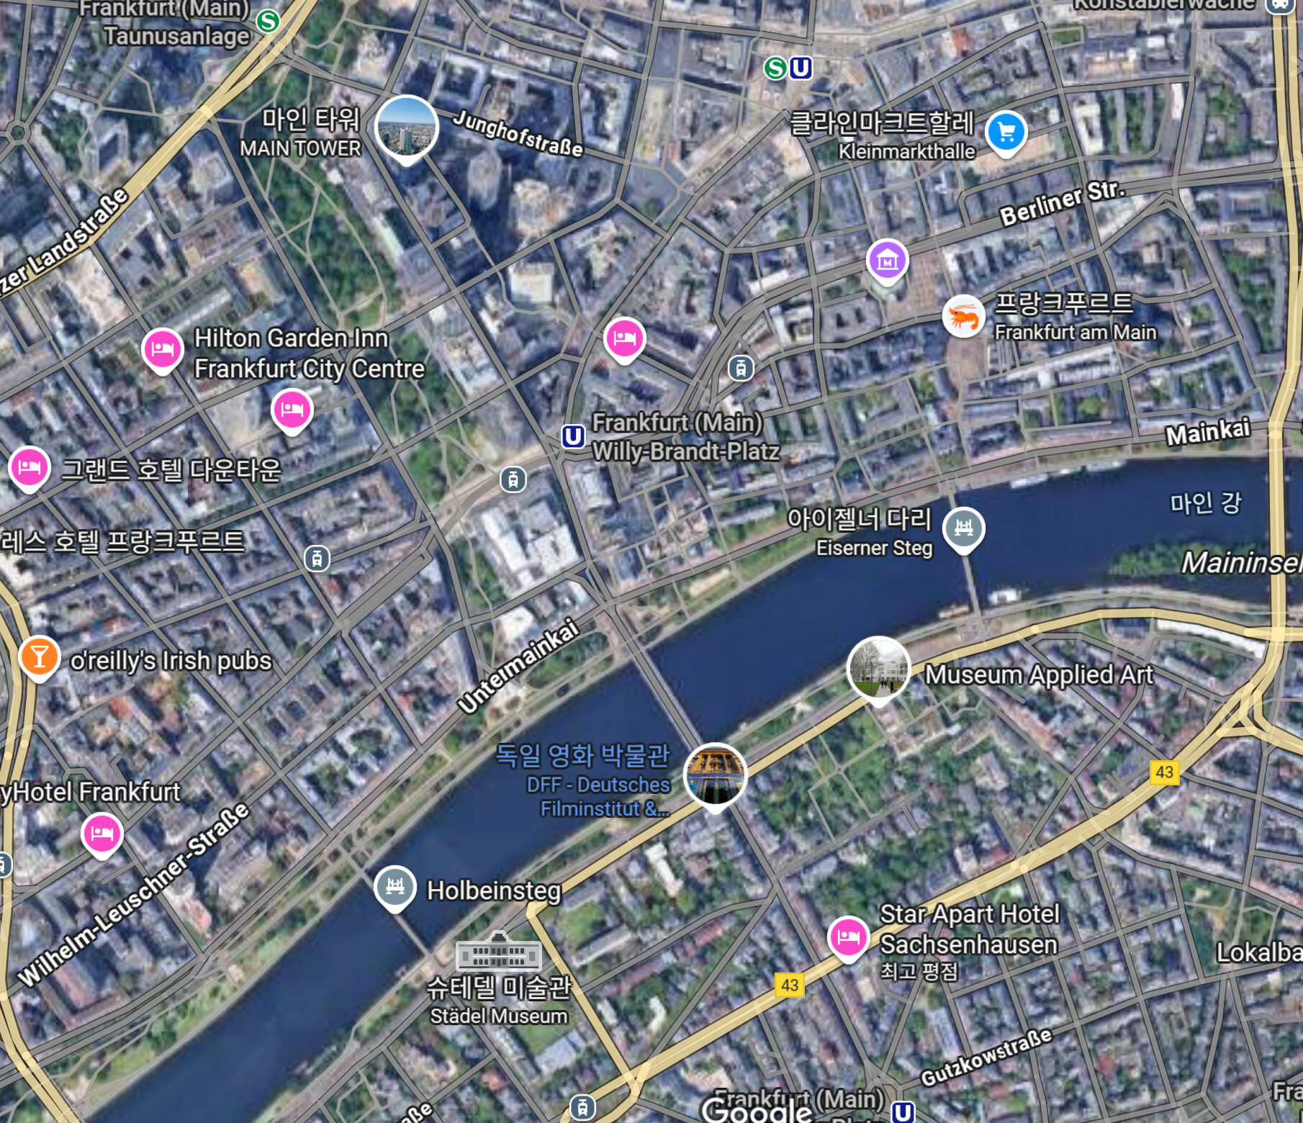Click the Willy-Brandt-Platz U-Bahn station icon
Image resolution: width=1303 pixels, height=1123 pixels.
pyautogui.click(x=573, y=436)
